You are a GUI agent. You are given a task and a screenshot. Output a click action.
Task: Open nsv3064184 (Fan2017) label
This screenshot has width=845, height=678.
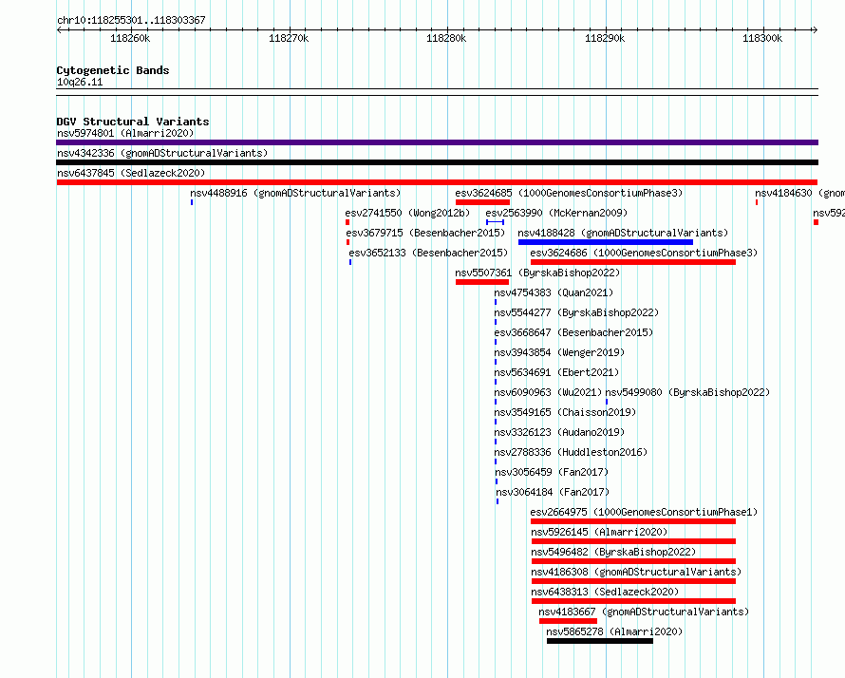pos(553,492)
